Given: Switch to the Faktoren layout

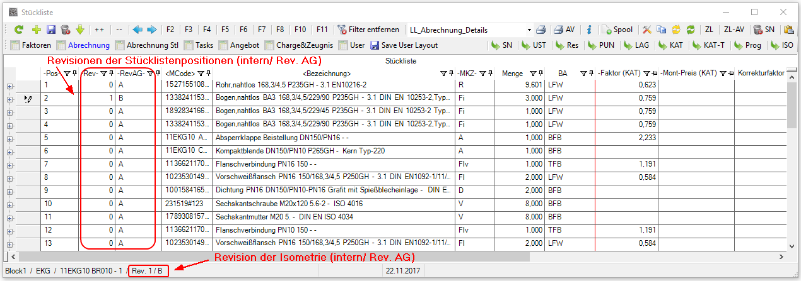Looking at the screenshot, I should (x=32, y=45).
